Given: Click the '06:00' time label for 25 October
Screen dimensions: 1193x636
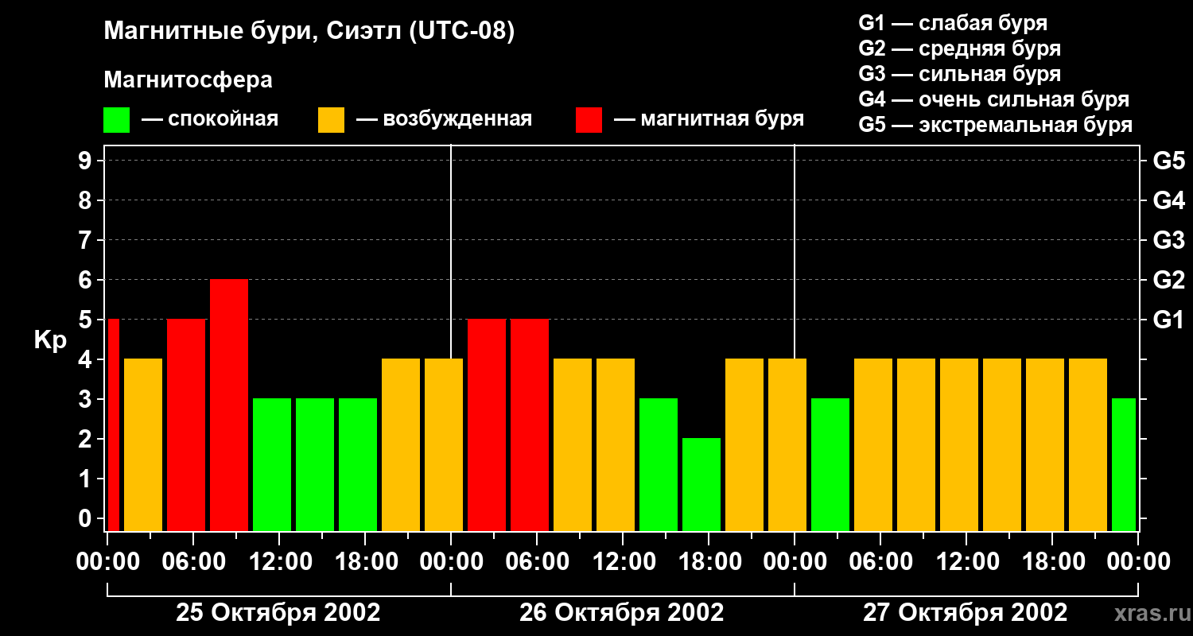Looking at the screenshot, I should pos(193,562).
